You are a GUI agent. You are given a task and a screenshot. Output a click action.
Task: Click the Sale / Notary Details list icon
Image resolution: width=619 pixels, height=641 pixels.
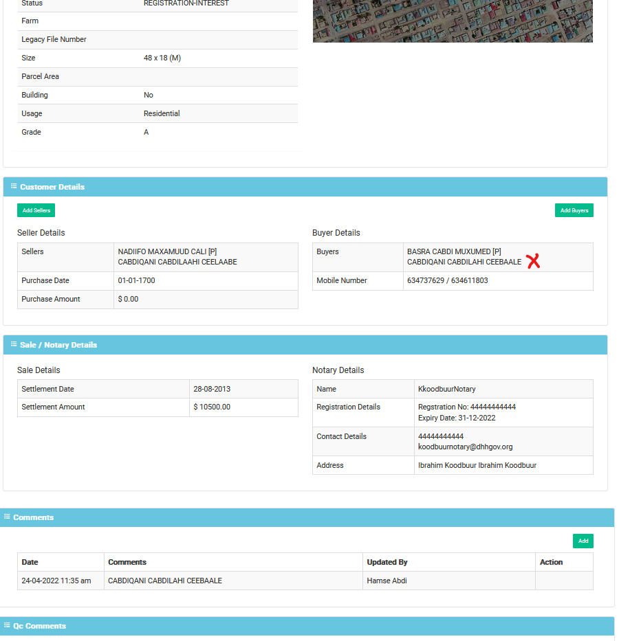click(x=14, y=344)
